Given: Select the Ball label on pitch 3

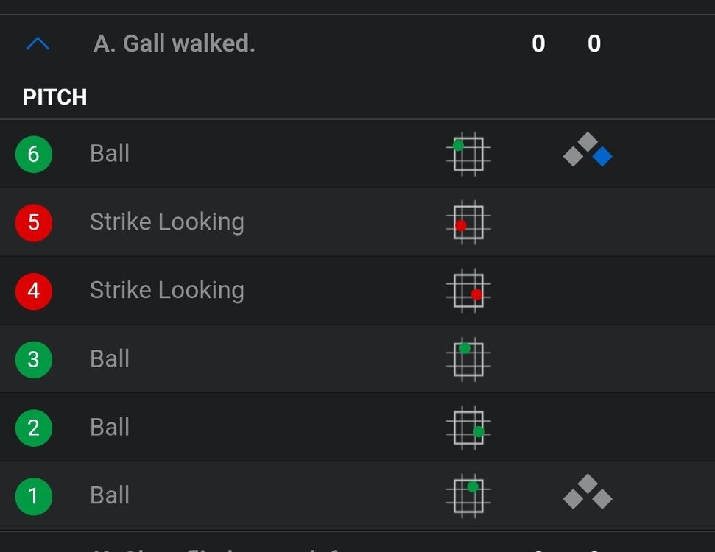Looking at the screenshot, I should [x=110, y=359].
